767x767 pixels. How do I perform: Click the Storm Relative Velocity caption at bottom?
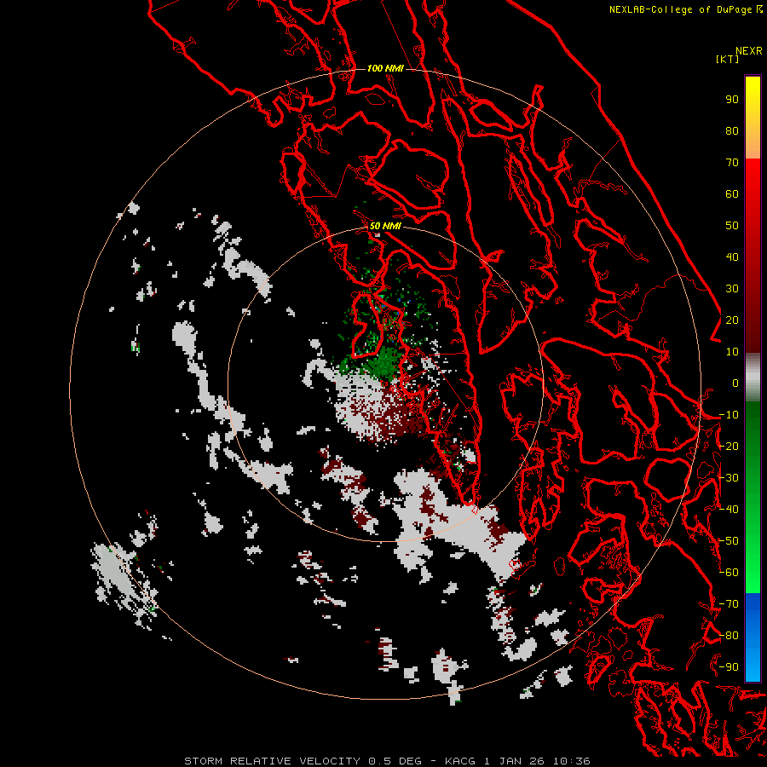(x=387, y=761)
